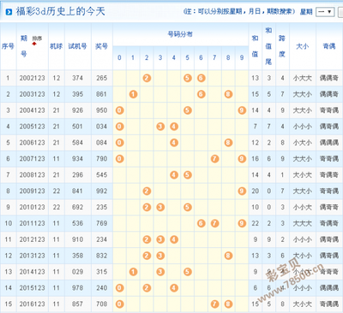343x313 pixels.
Task: Click prize number 708
Action: 101,304
